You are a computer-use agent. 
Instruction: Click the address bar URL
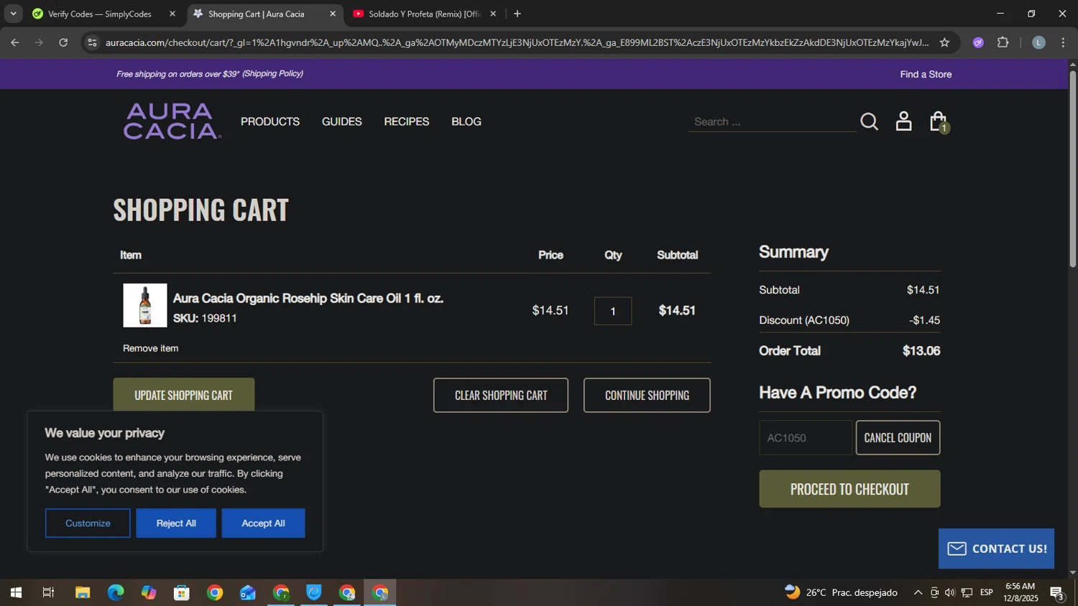click(517, 42)
